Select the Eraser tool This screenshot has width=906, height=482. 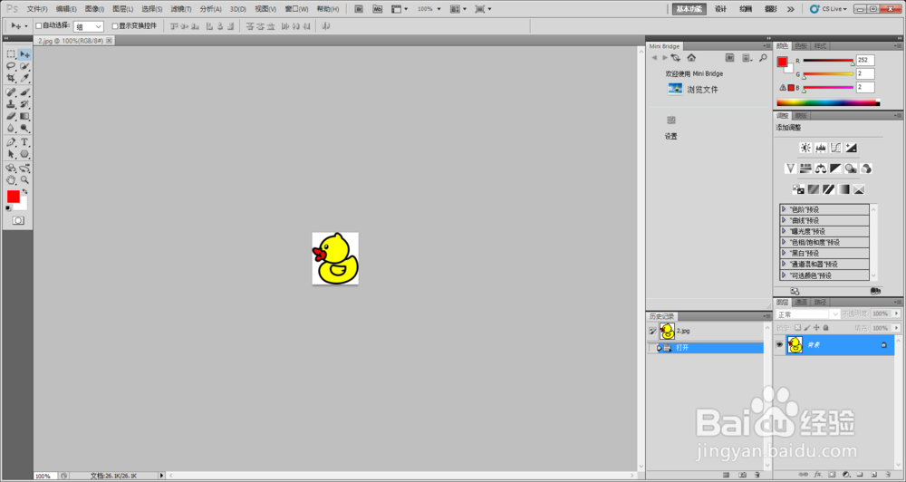click(11, 117)
